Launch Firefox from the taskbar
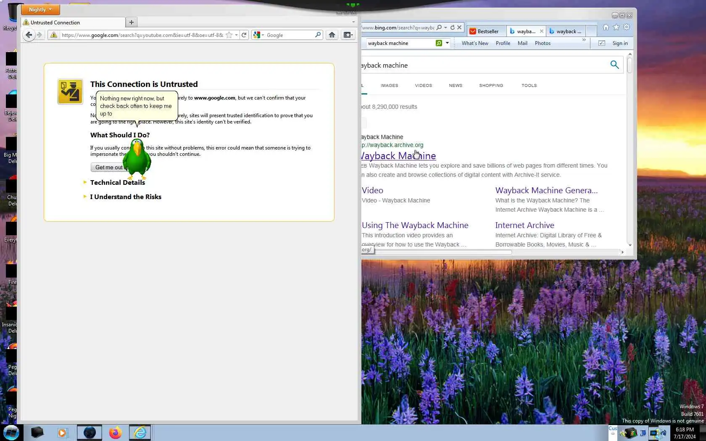706x441 pixels. [115, 433]
